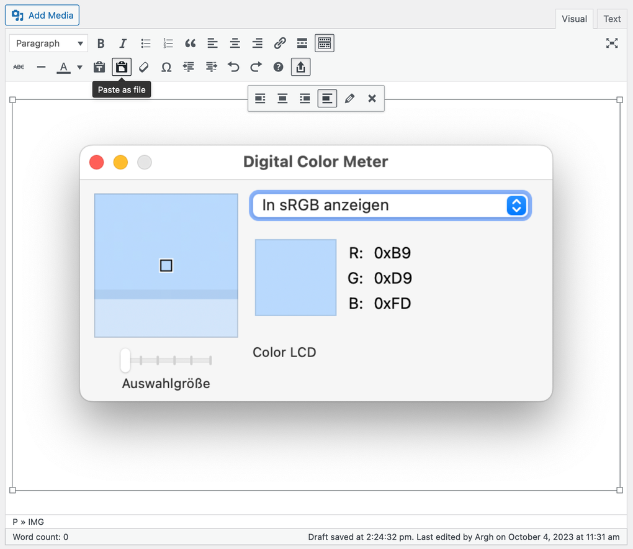Click the R: 0xB9 value

point(380,253)
